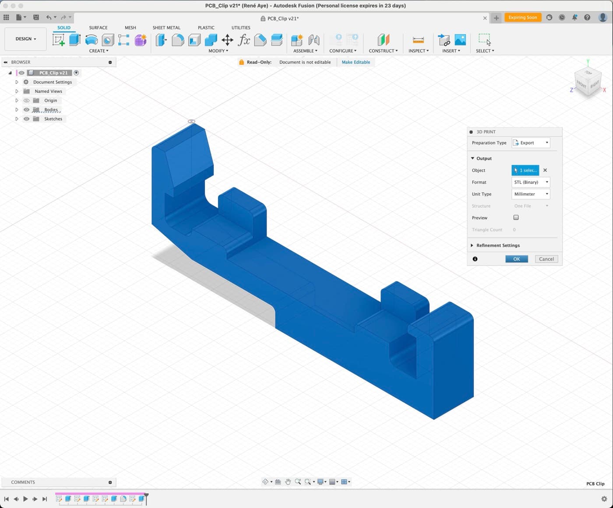Choose the Insert Canvas image icon

(460, 40)
